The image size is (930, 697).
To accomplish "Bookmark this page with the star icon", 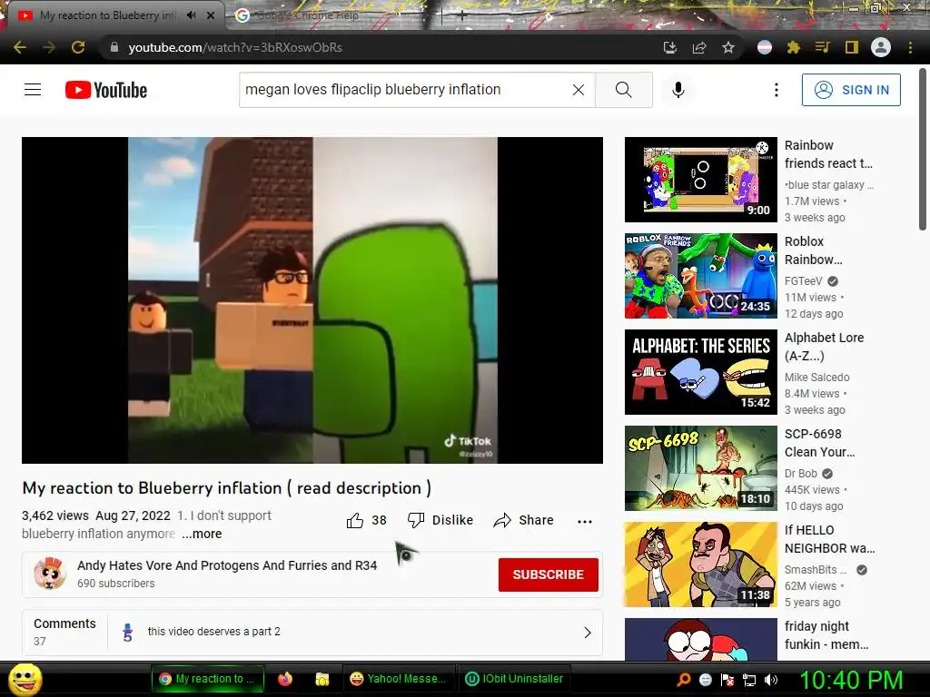I will 728,47.
